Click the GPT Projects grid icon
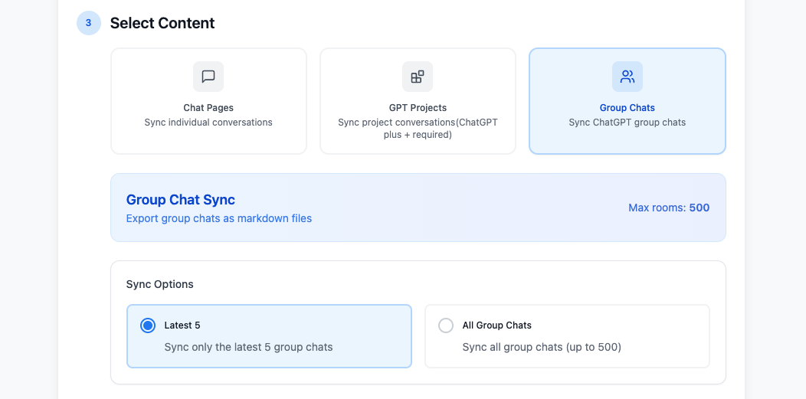The image size is (806, 399). pos(418,77)
